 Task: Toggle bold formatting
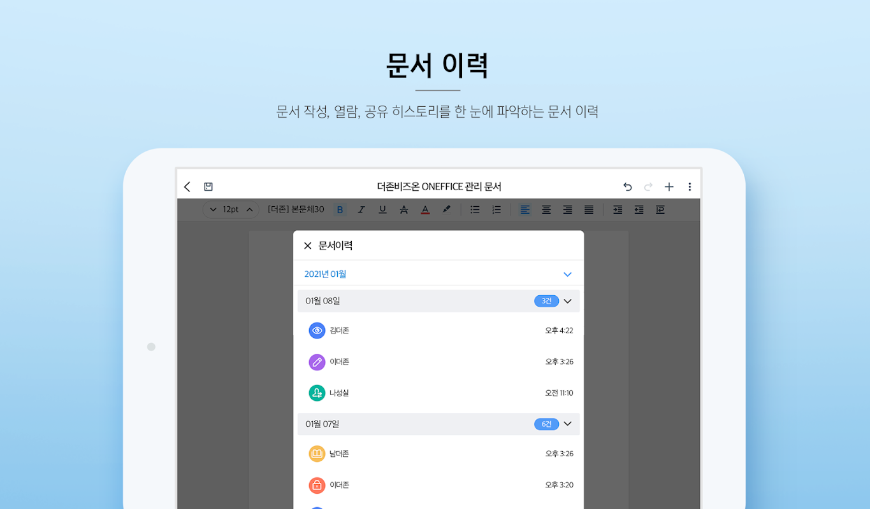340,209
